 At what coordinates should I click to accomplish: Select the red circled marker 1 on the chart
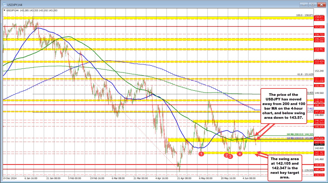201,154
